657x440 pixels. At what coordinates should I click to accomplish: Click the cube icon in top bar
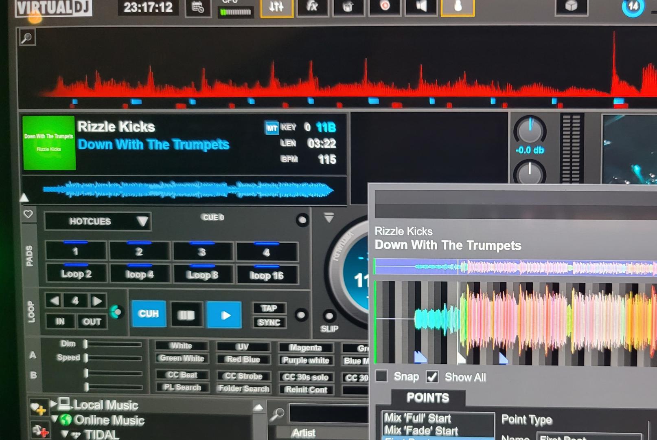[571, 6]
